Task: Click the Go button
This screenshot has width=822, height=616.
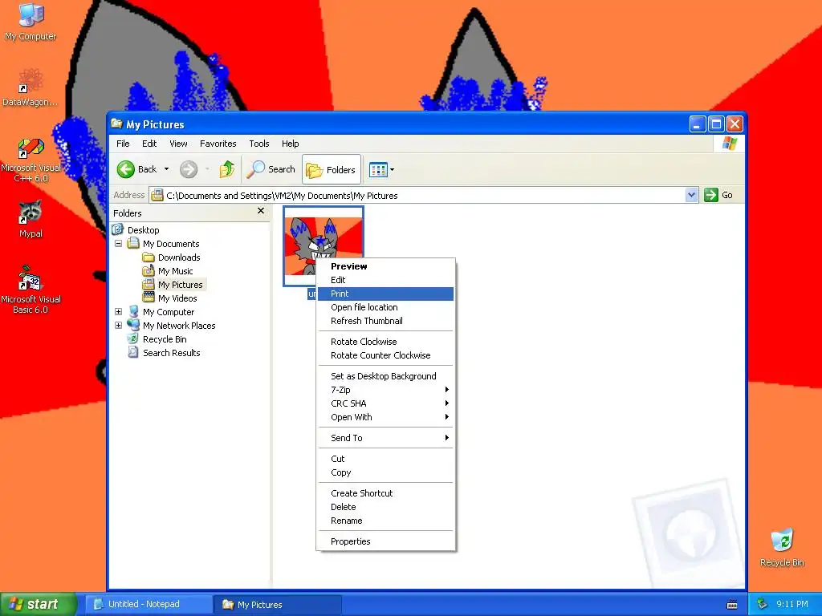Action: coord(718,195)
